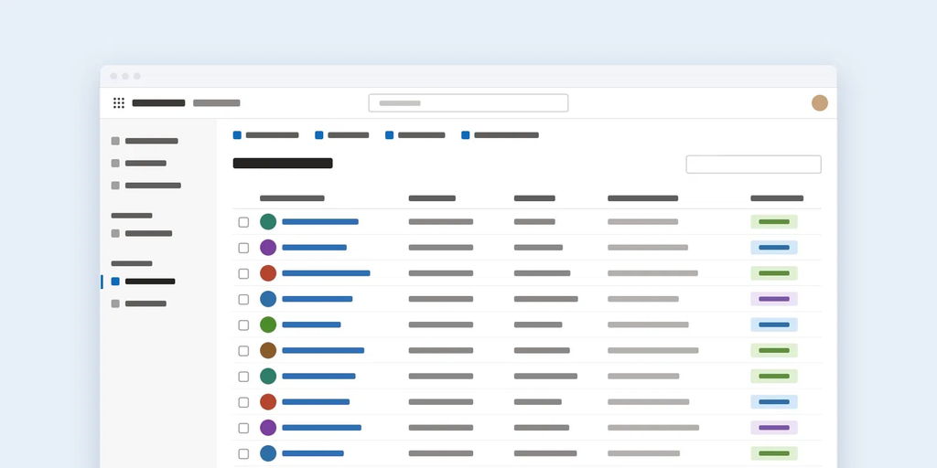Click the third blue-icon command bar item
The image size is (937, 468).
pos(415,135)
